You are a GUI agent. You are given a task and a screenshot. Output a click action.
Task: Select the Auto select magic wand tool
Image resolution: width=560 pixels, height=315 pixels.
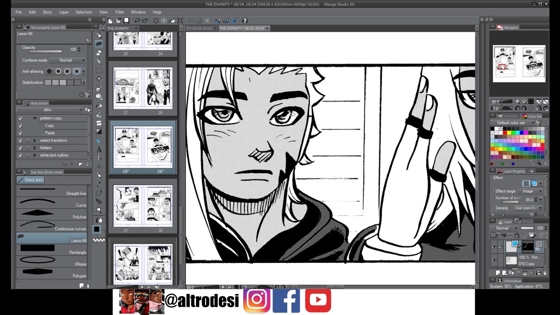coord(99,79)
